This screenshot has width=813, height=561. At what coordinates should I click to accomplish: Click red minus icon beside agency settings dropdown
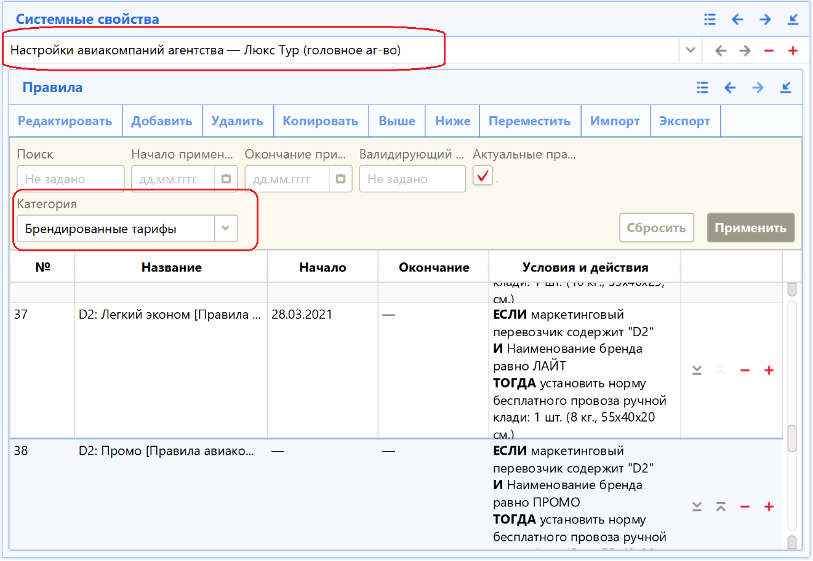click(769, 51)
